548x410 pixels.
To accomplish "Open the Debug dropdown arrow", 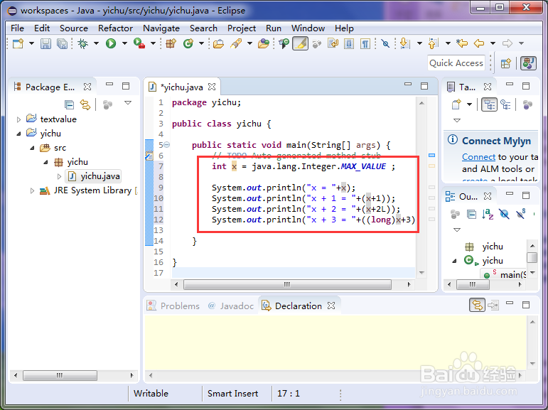I will point(96,43).
